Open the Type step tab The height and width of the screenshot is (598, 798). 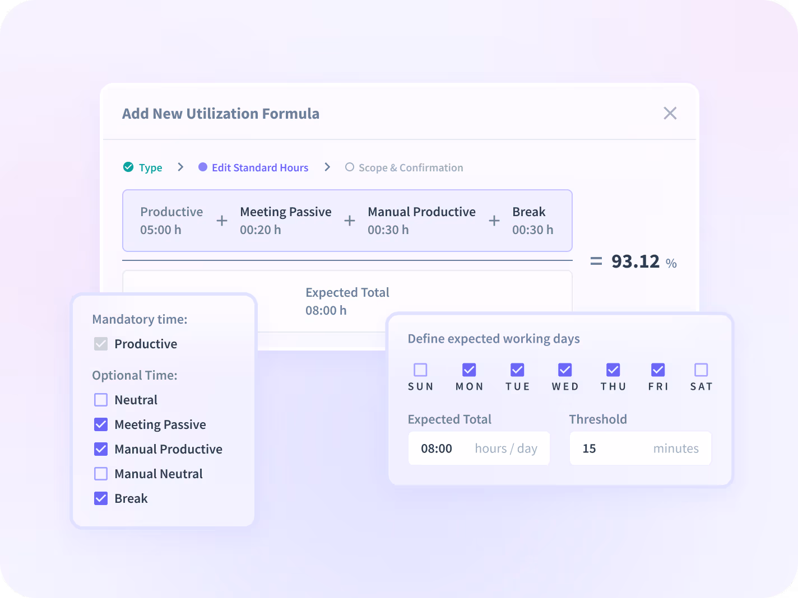pos(151,167)
